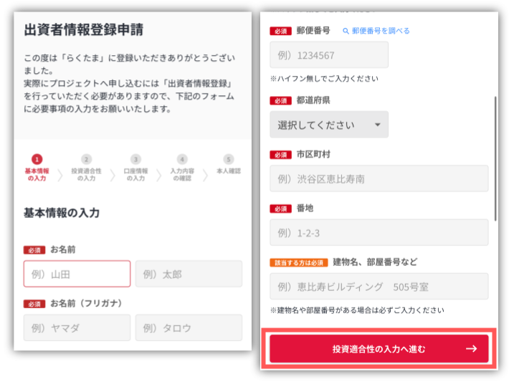The image size is (514, 382).
Task: Click step 3 circle 口座情報の入力
Action: point(135,159)
